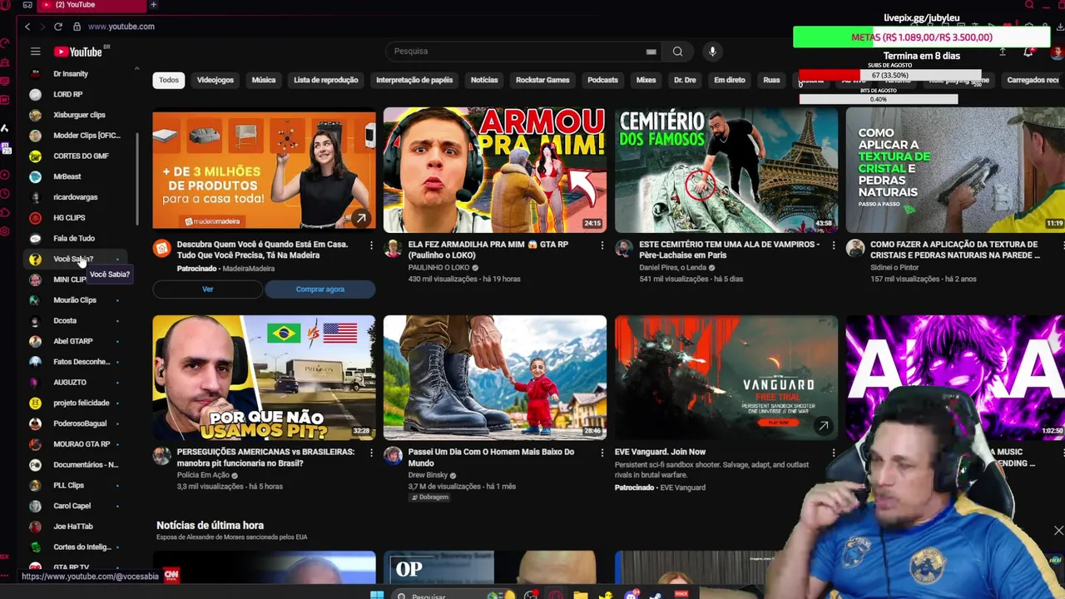Go to YouTube home via the logo
Image resolution: width=1065 pixels, height=599 pixels.
78,52
